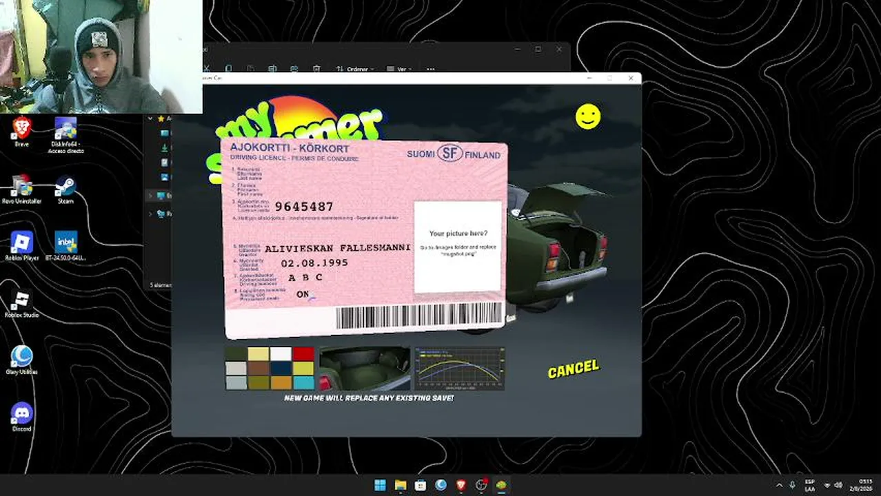Click the Share icon in File Explorer toolbar
This screenshot has width=881, height=496.
pyautogui.click(x=294, y=69)
